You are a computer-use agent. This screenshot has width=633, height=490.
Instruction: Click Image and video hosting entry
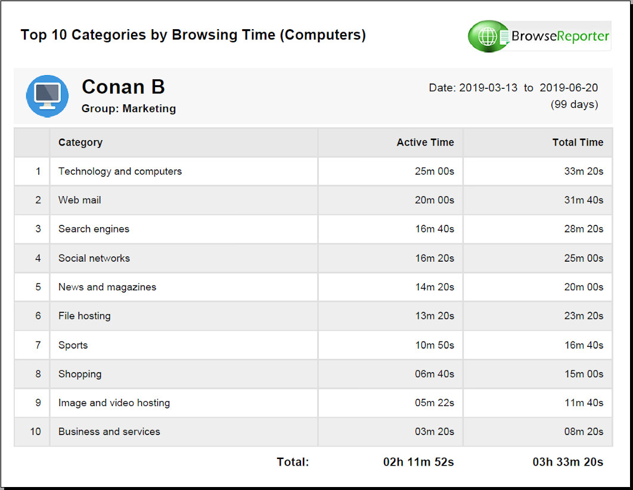(x=114, y=403)
